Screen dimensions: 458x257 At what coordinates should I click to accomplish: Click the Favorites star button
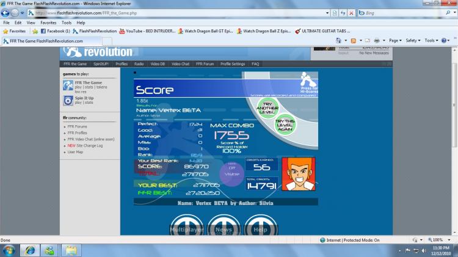pyautogui.click(x=14, y=31)
